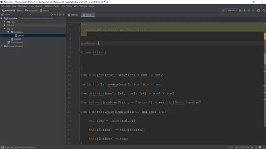Open Project Structure icon in toolbar
This screenshot has height=149, width=266.
click(x=259, y=10)
